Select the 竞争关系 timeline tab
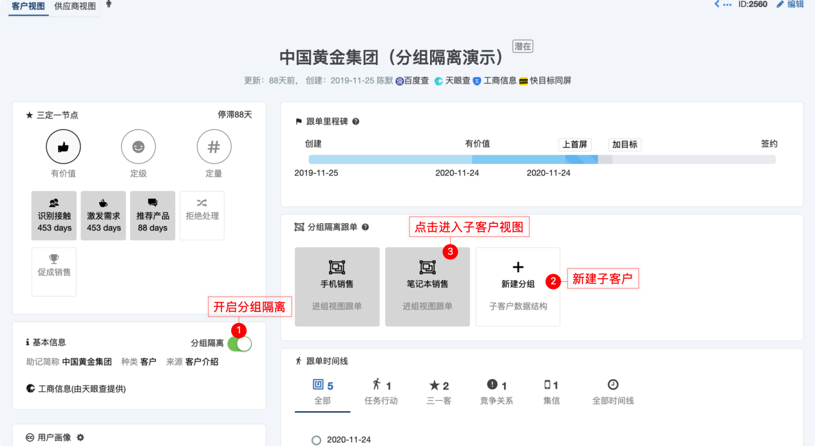 (x=497, y=393)
